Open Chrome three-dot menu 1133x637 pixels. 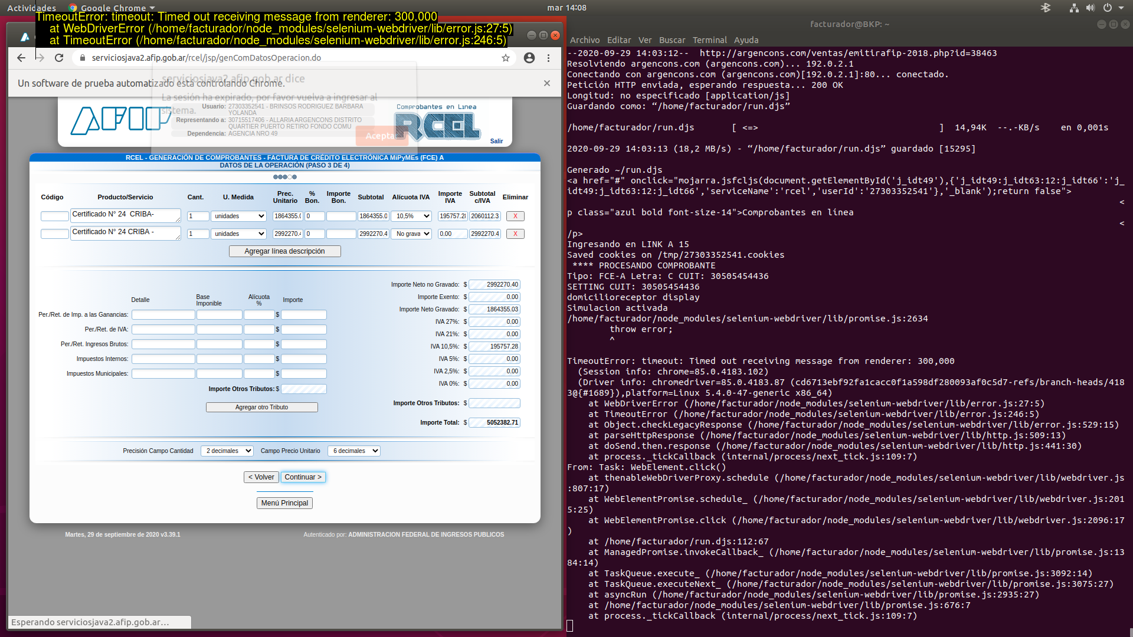(548, 58)
